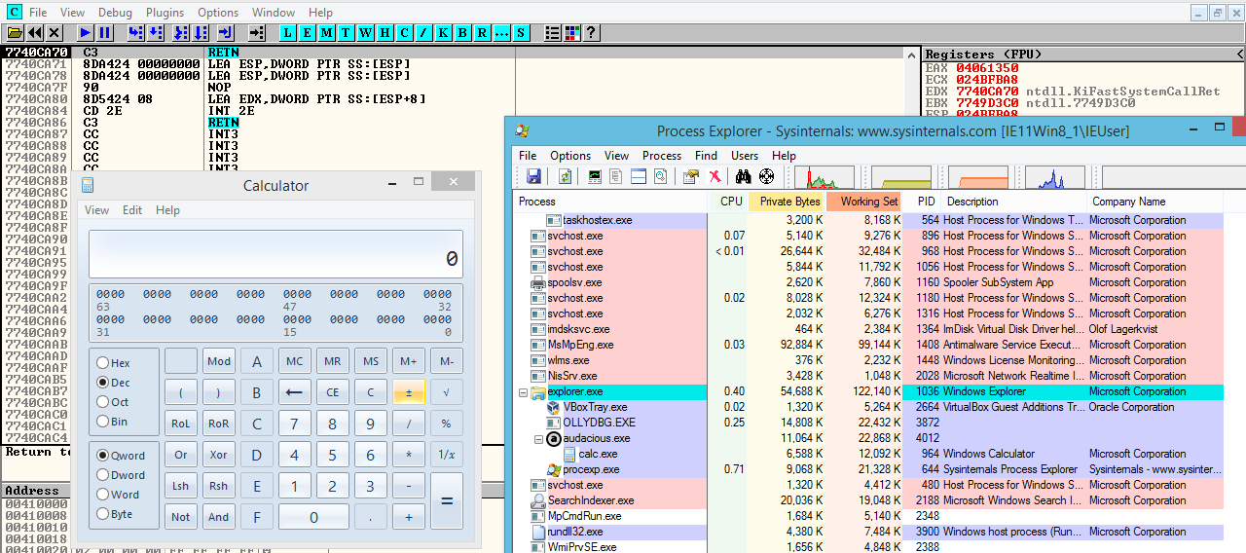
Task: Open Find with binoculars icon
Action: point(744,176)
